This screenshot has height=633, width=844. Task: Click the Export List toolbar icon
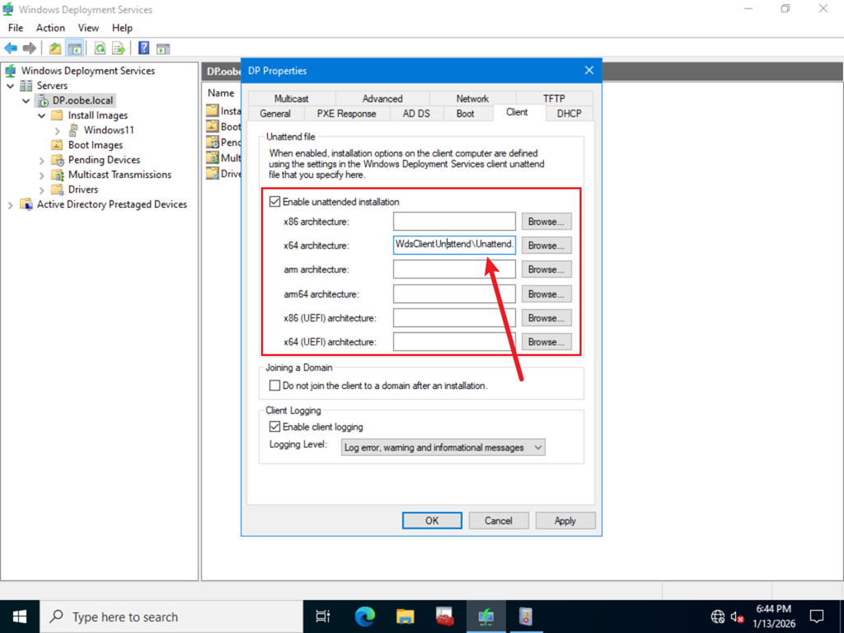[x=119, y=49]
